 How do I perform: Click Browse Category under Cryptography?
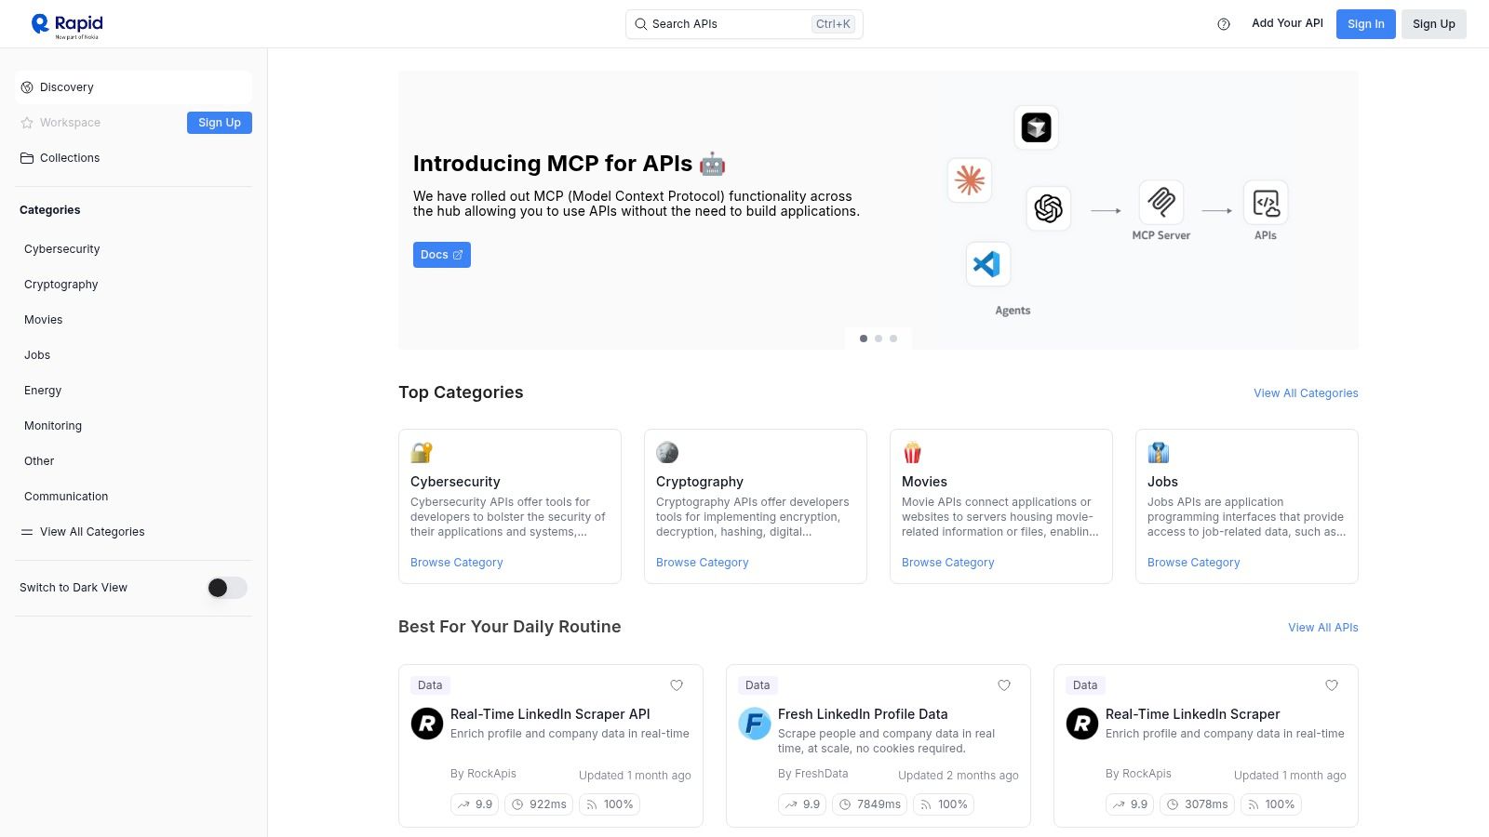(703, 563)
